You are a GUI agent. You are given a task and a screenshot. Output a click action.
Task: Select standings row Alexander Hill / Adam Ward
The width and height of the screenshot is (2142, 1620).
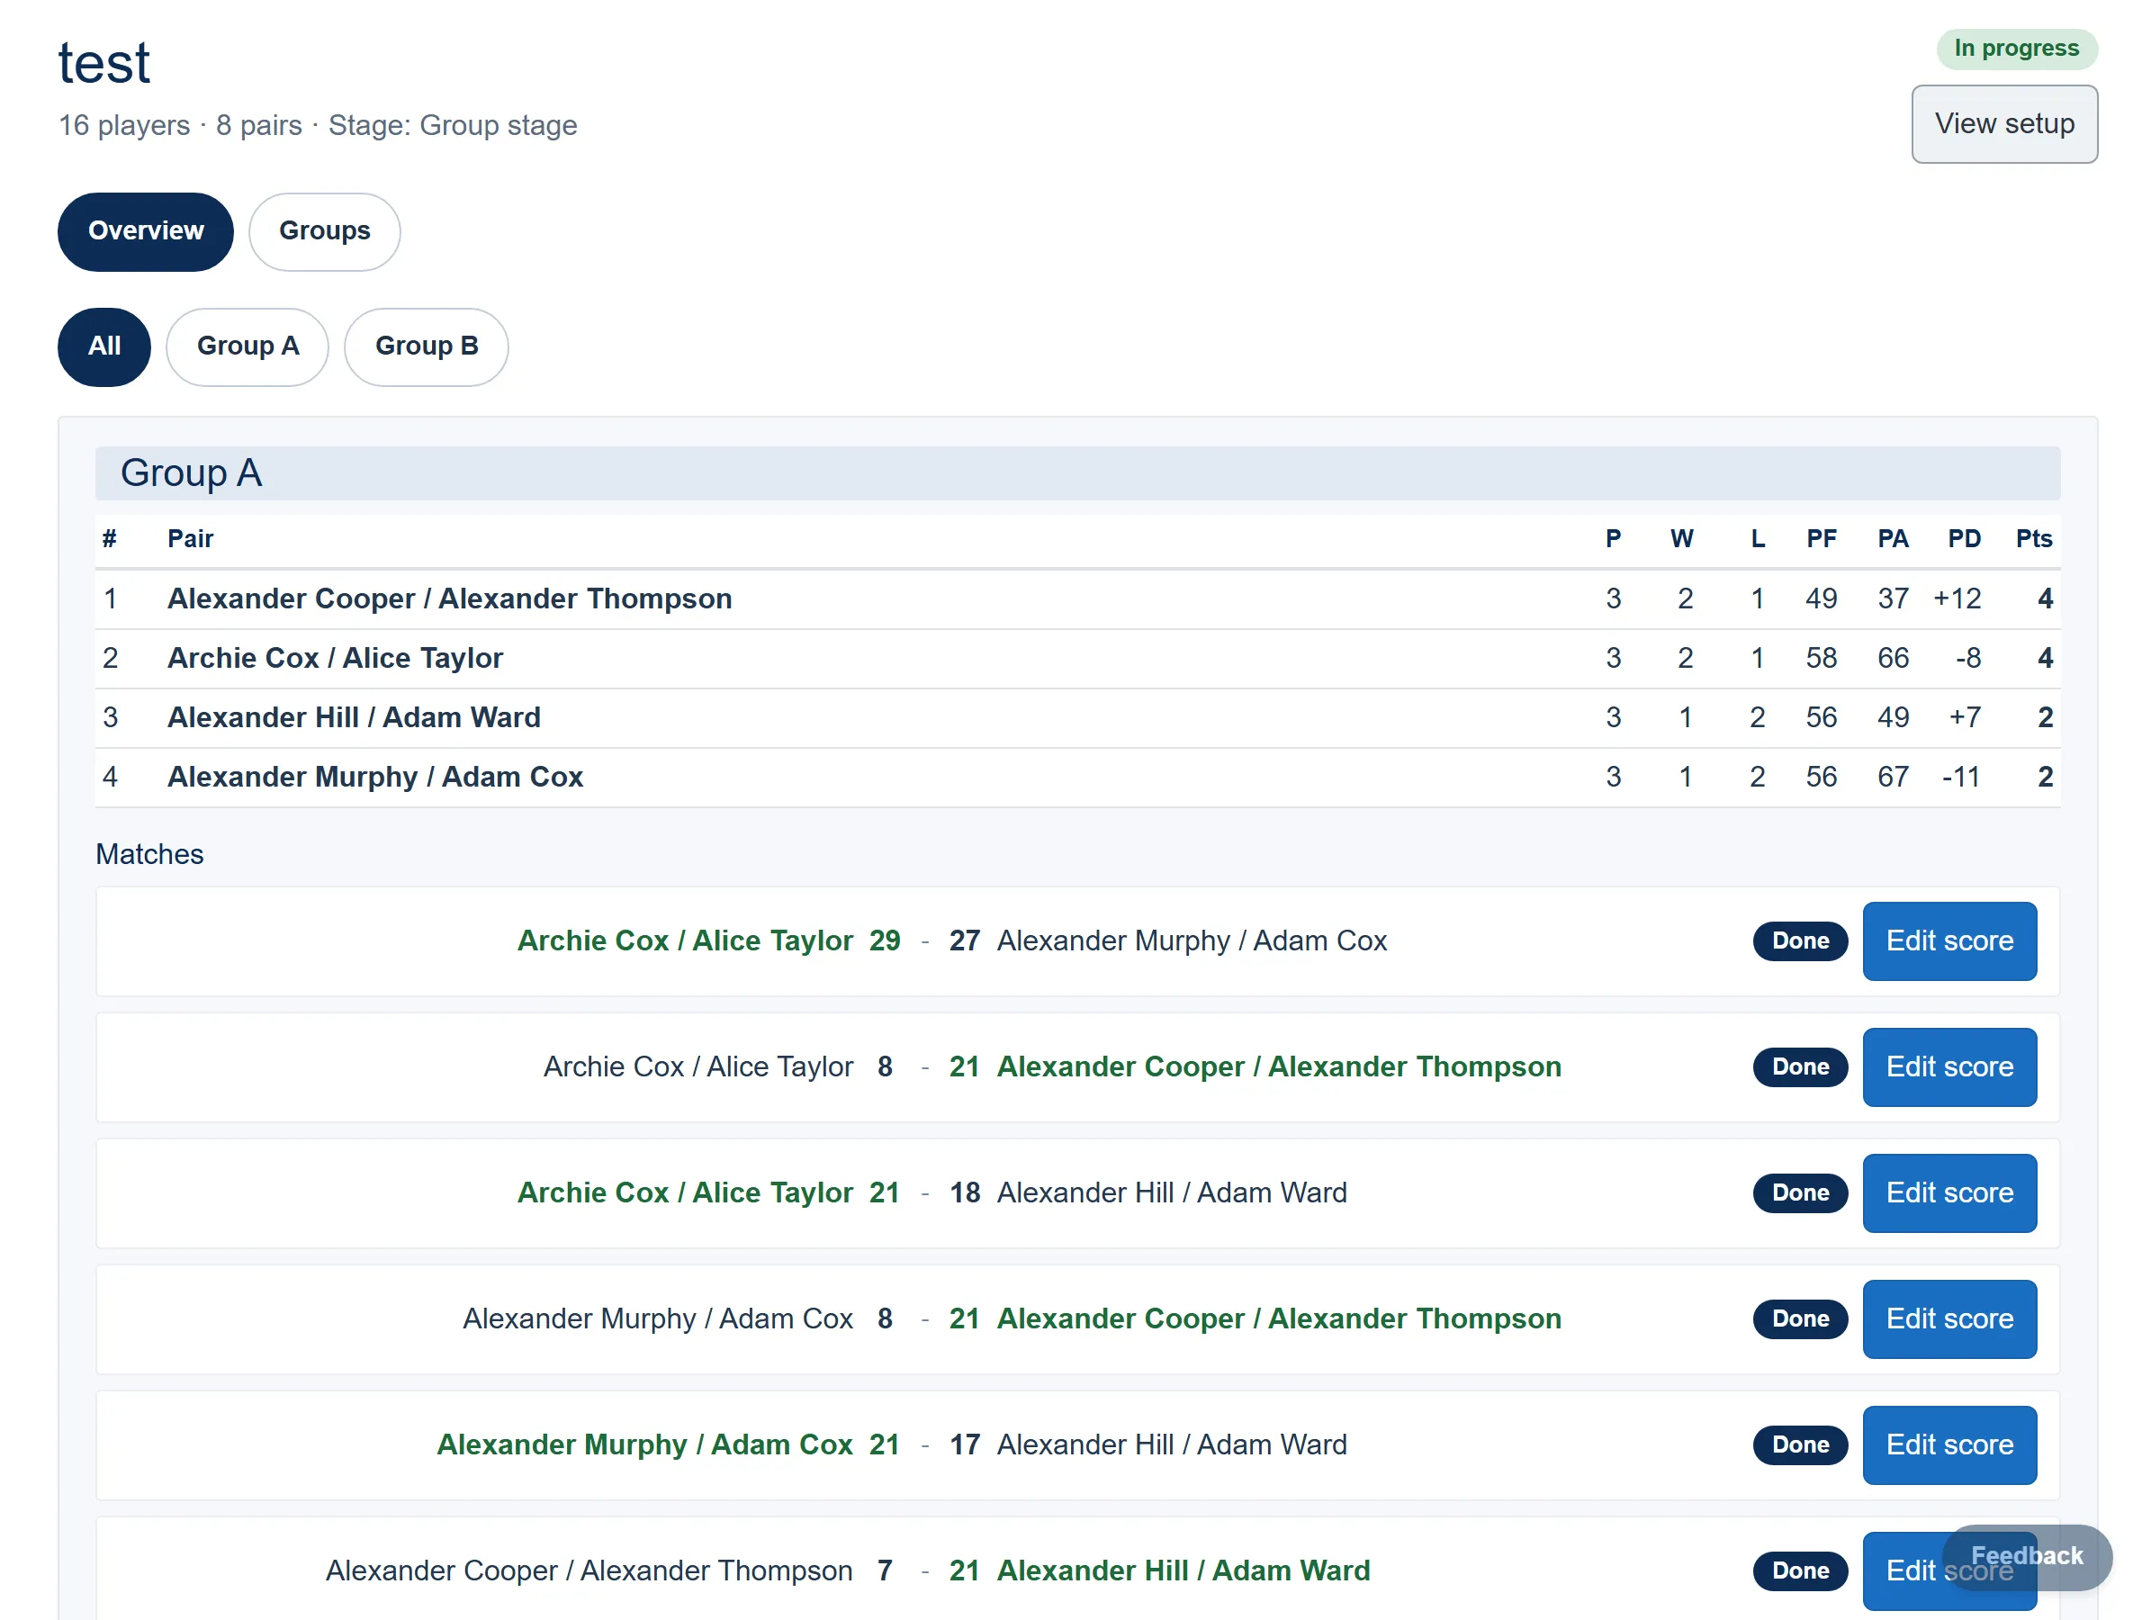point(1076,716)
